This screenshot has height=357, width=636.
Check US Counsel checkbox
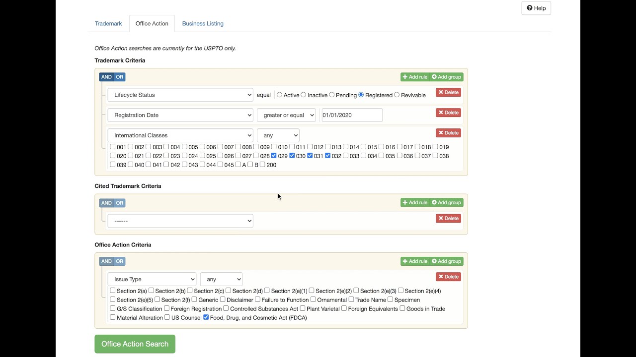click(167, 317)
